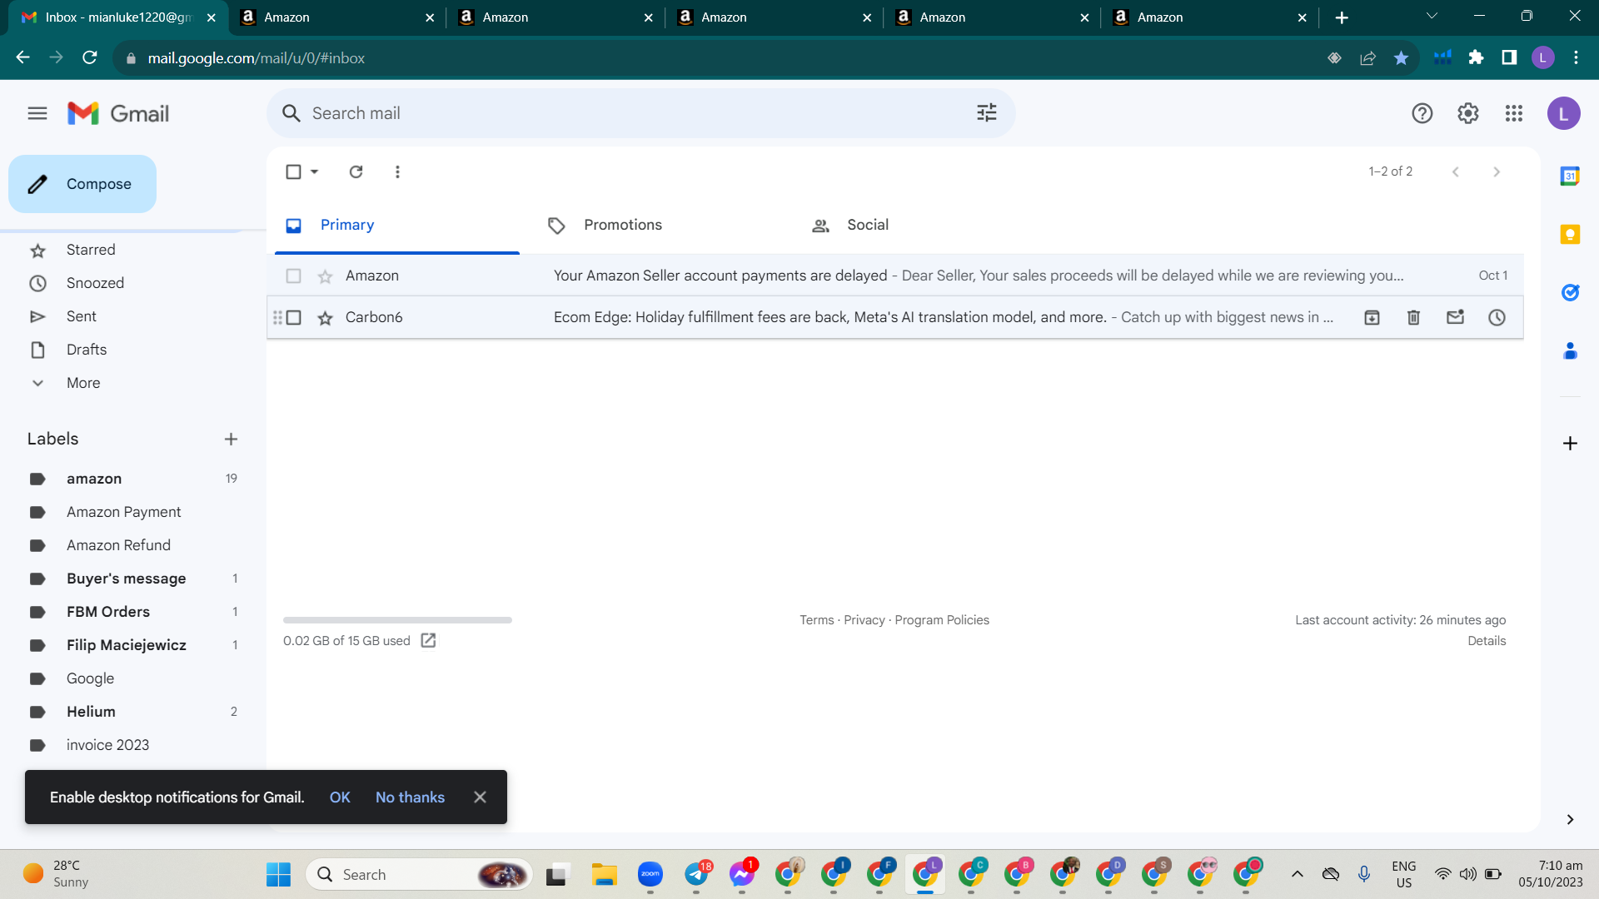Open the Sent folder
This screenshot has height=899, width=1599.
tap(82, 316)
